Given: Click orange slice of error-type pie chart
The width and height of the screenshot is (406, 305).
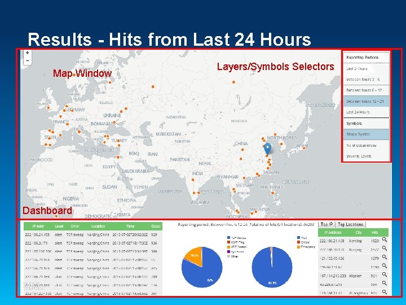Looking at the screenshot, I should [x=195, y=255].
